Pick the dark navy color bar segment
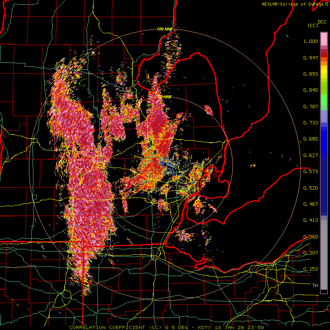Screen dimensions: 330x330 coord(324,187)
